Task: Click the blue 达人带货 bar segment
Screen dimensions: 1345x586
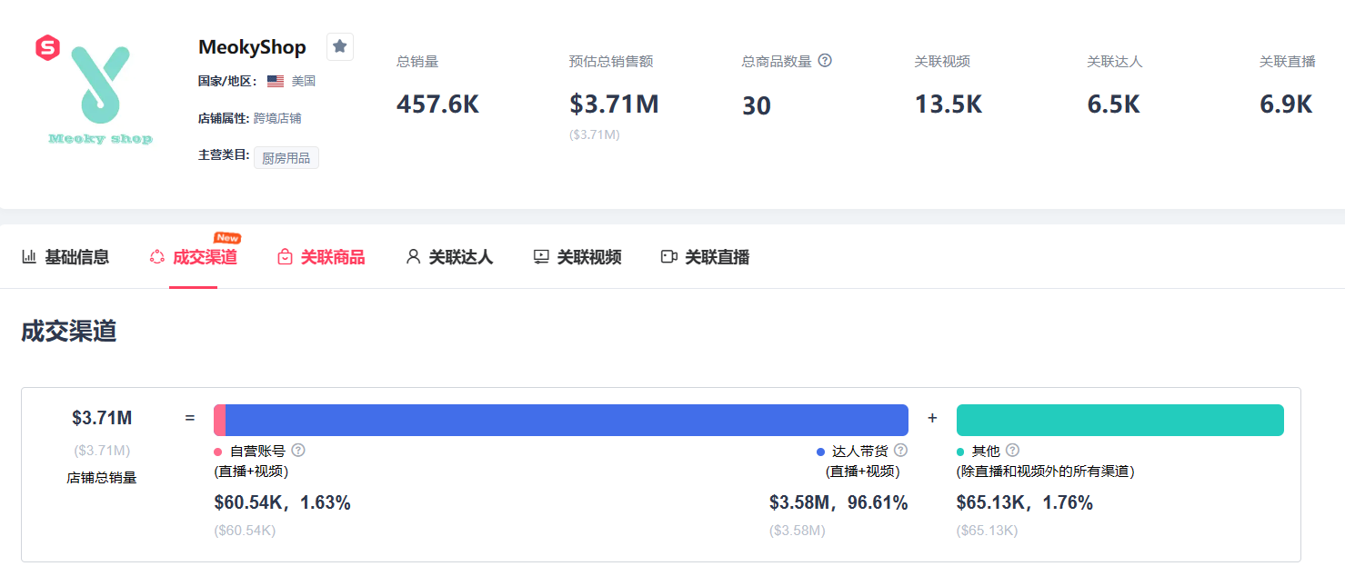Action: (x=564, y=420)
